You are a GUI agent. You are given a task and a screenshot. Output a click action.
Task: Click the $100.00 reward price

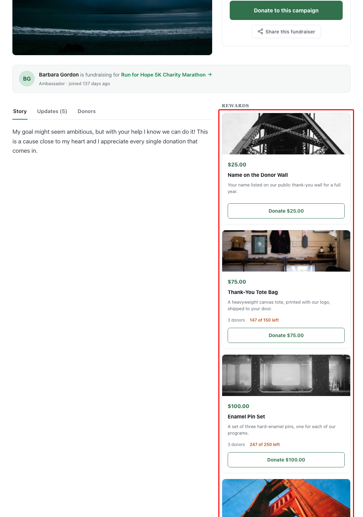238,406
